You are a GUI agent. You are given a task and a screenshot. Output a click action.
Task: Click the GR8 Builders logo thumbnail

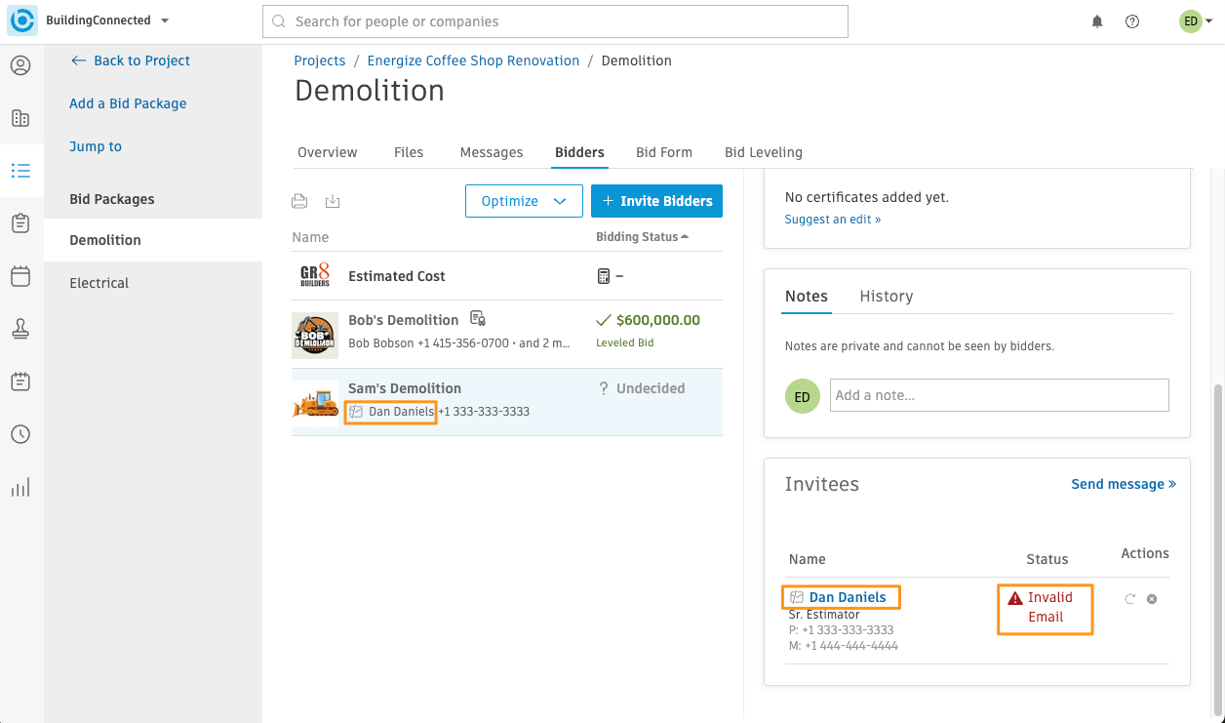coord(315,276)
